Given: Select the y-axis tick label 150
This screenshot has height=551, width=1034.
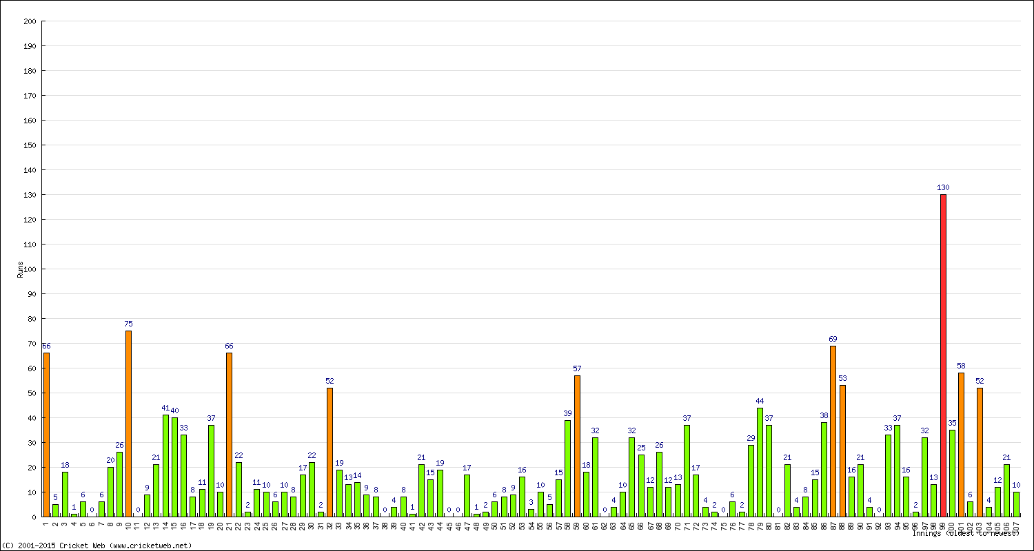Looking at the screenshot, I should pos(30,145).
